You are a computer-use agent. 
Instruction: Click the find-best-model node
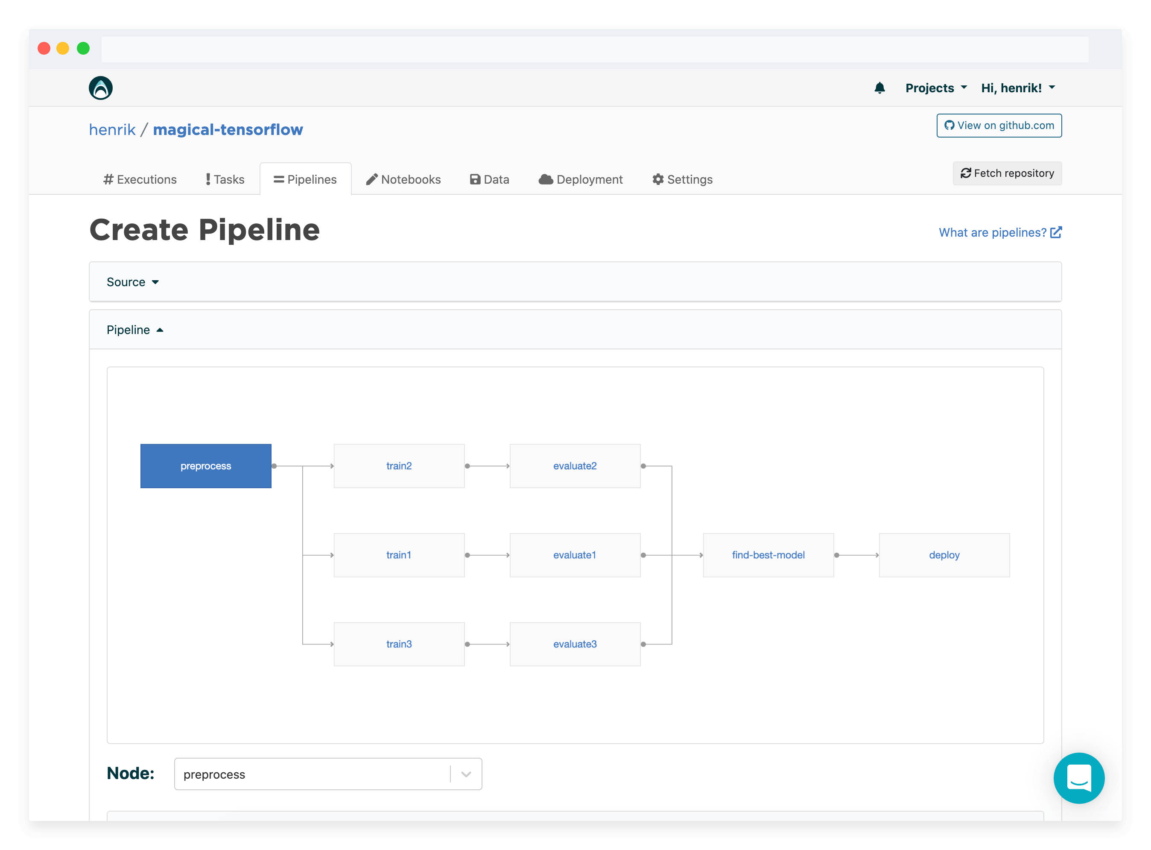pyautogui.click(x=767, y=554)
